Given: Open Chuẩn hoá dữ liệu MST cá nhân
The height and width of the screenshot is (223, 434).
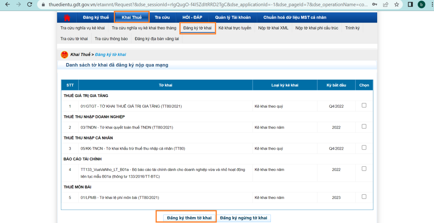Looking at the screenshot, I should coord(295,17).
